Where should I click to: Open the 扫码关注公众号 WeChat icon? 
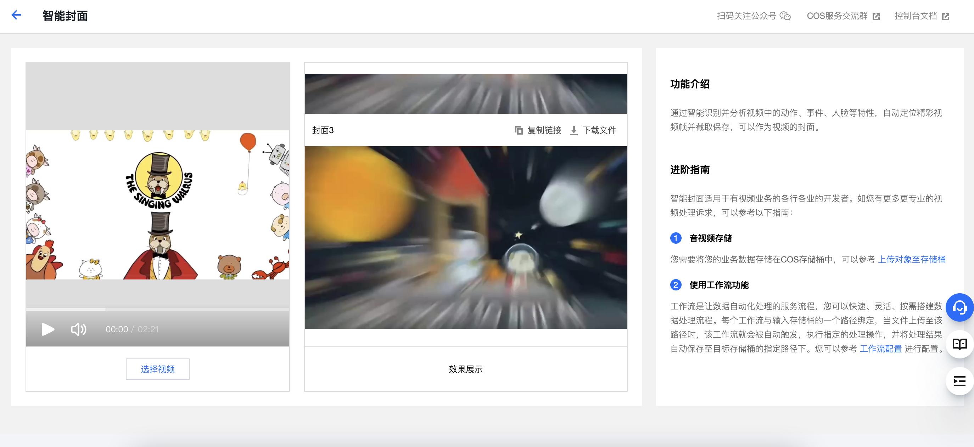pyautogui.click(x=785, y=16)
